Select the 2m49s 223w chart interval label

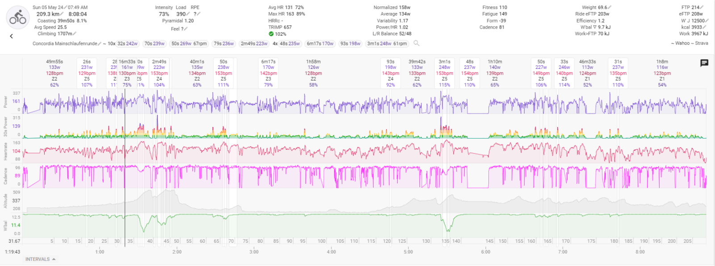[159, 73]
